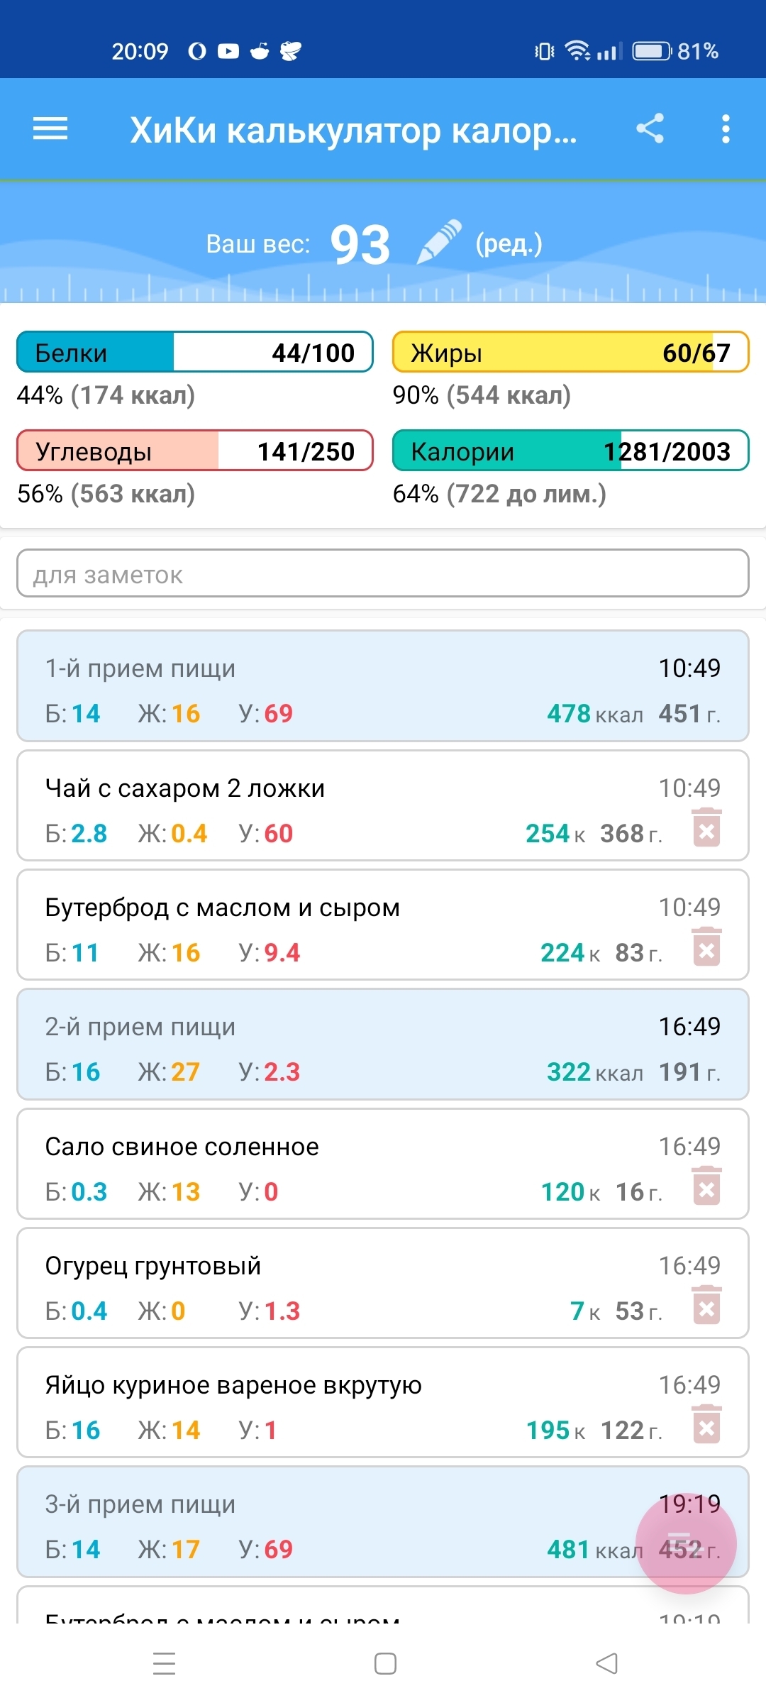Collapse the 2-й прием пищи section
The image size is (766, 1703).
(x=383, y=1045)
